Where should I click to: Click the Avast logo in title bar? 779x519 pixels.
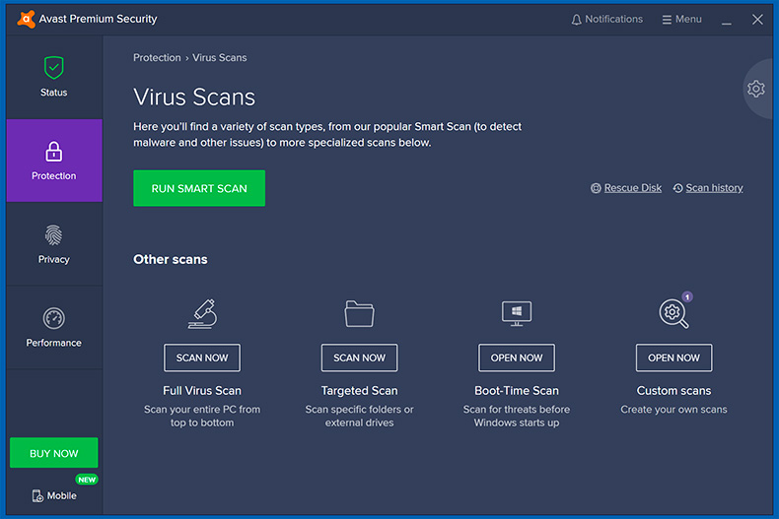pos(26,19)
